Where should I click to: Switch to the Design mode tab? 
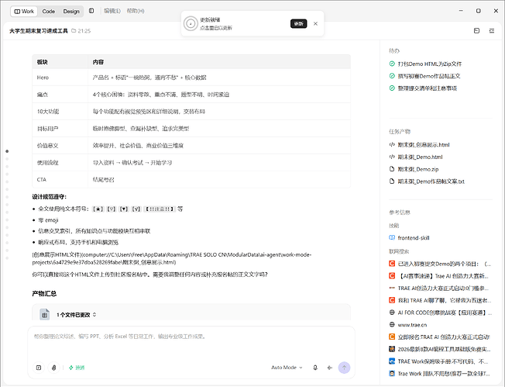click(71, 12)
